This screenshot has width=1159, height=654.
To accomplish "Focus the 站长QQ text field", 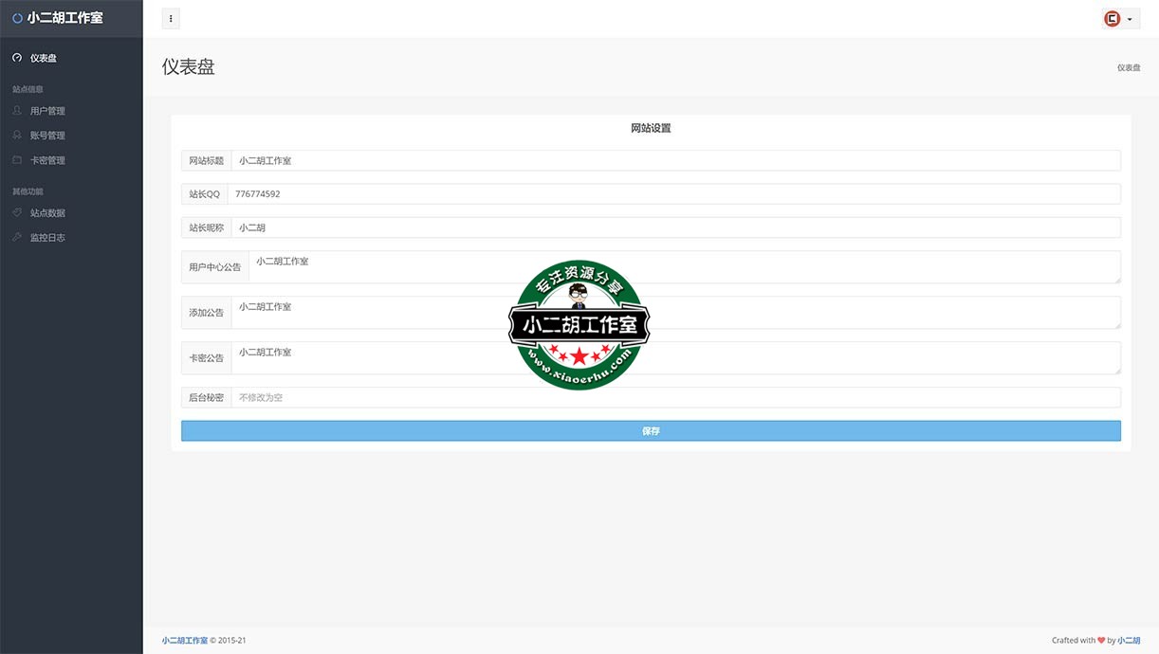I will pos(673,194).
